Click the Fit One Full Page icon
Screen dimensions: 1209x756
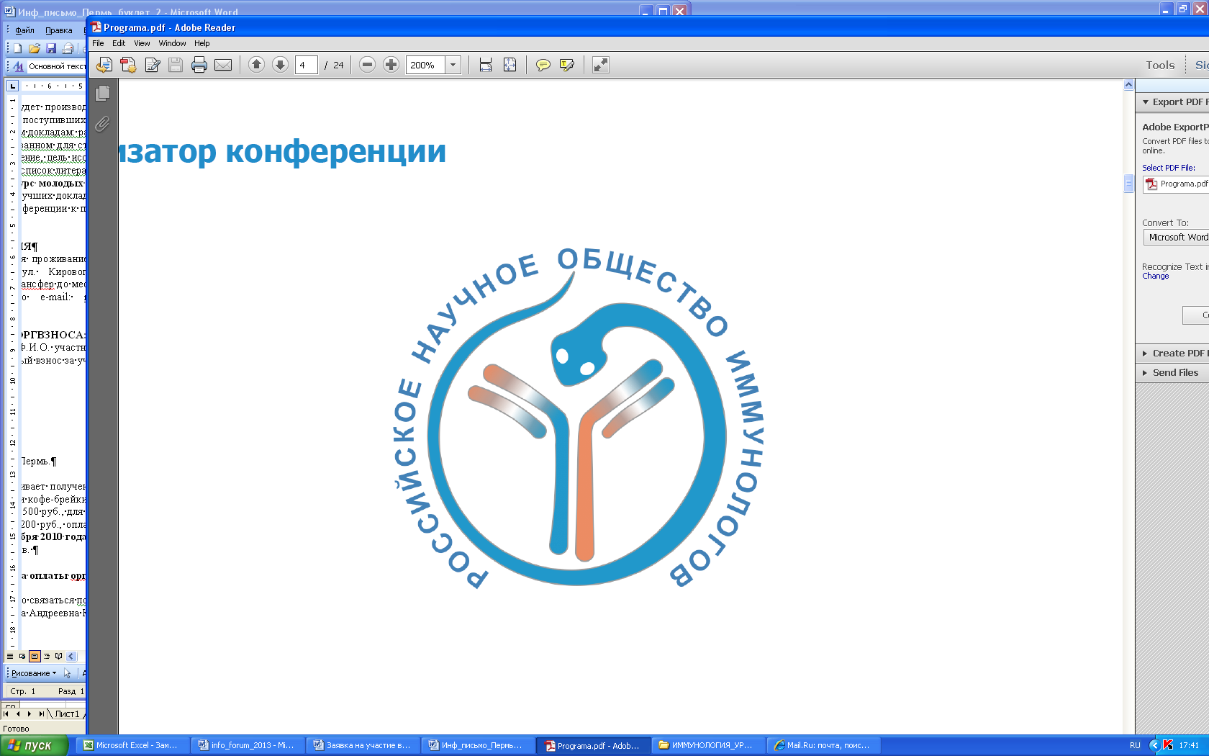(510, 65)
